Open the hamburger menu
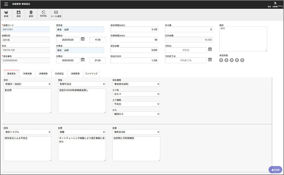 (6, 4)
